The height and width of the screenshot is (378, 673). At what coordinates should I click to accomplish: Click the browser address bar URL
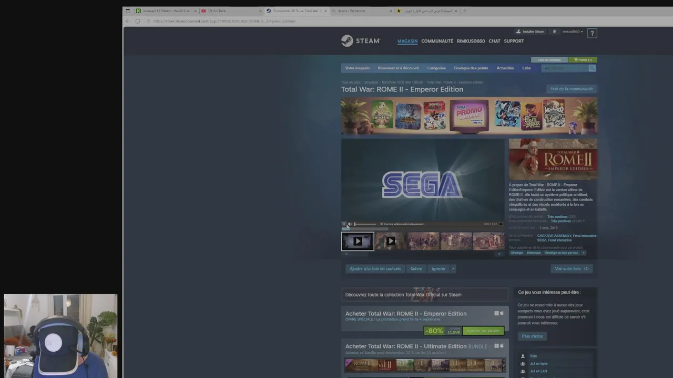tap(225, 21)
